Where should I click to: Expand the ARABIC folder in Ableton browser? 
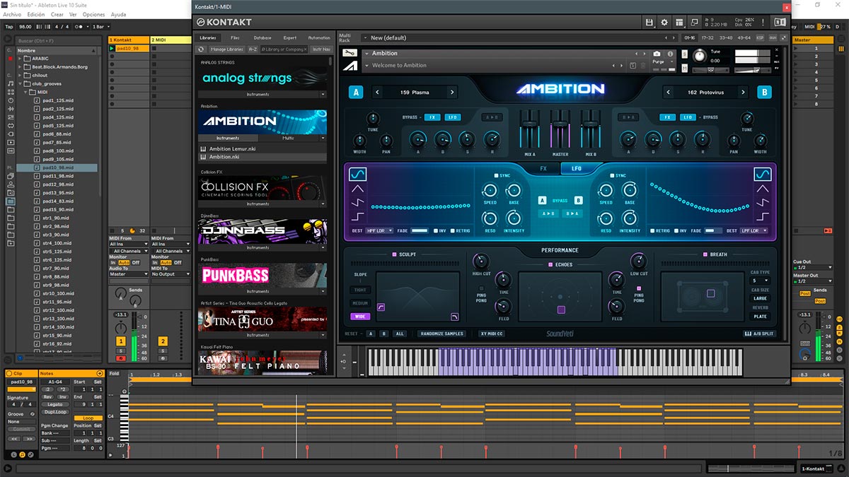20,58
